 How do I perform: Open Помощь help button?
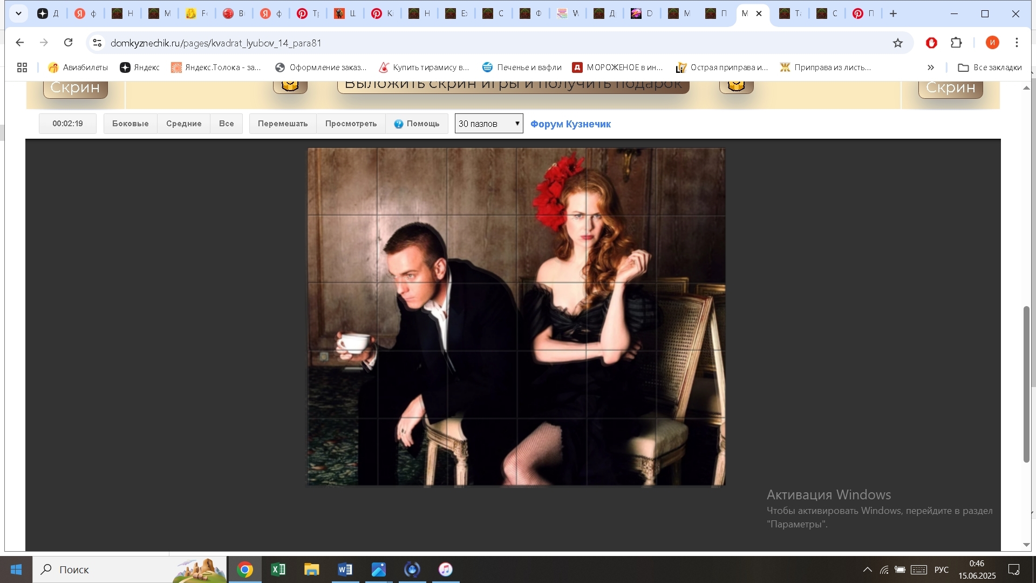pos(417,124)
